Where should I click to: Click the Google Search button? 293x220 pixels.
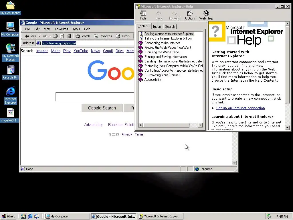click(102, 108)
